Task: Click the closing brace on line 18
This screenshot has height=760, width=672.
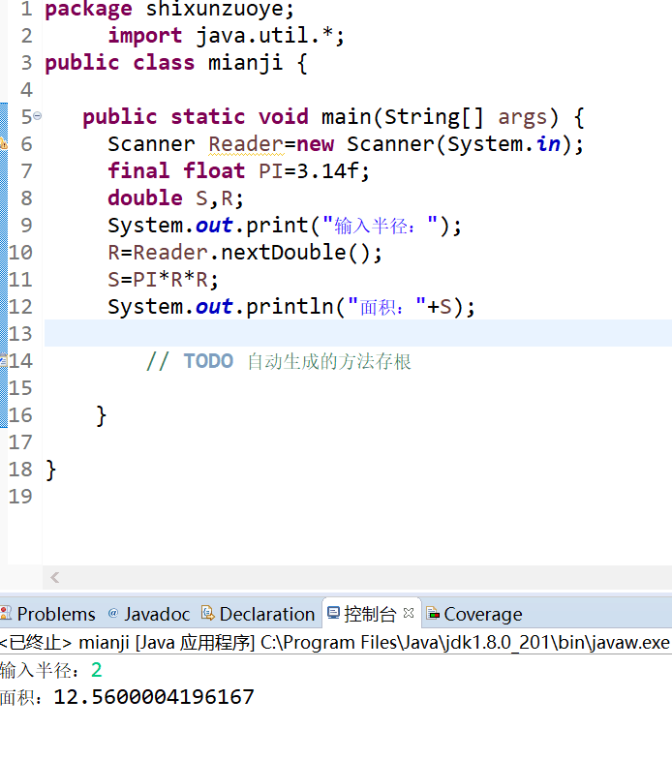Action: (x=51, y=471)
